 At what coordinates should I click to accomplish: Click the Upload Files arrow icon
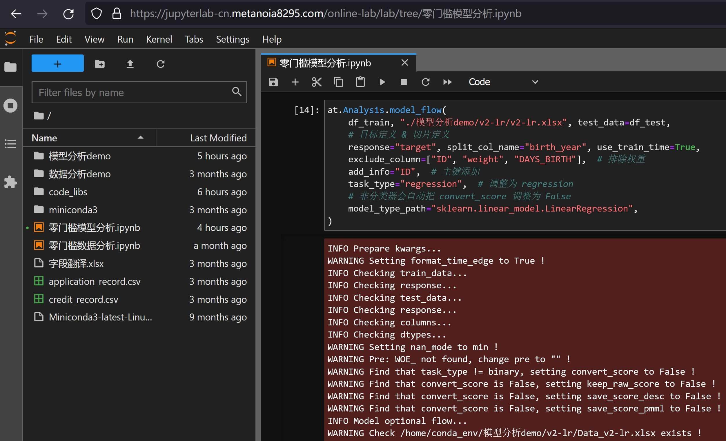click(130, 64)
